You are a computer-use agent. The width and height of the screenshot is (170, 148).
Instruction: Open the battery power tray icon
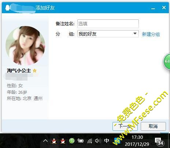click(x=81, y=141)
